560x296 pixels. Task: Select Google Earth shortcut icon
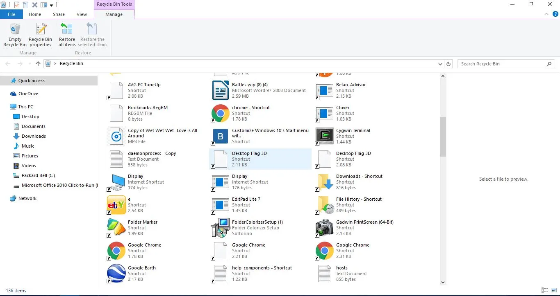(x=116, y=274)
